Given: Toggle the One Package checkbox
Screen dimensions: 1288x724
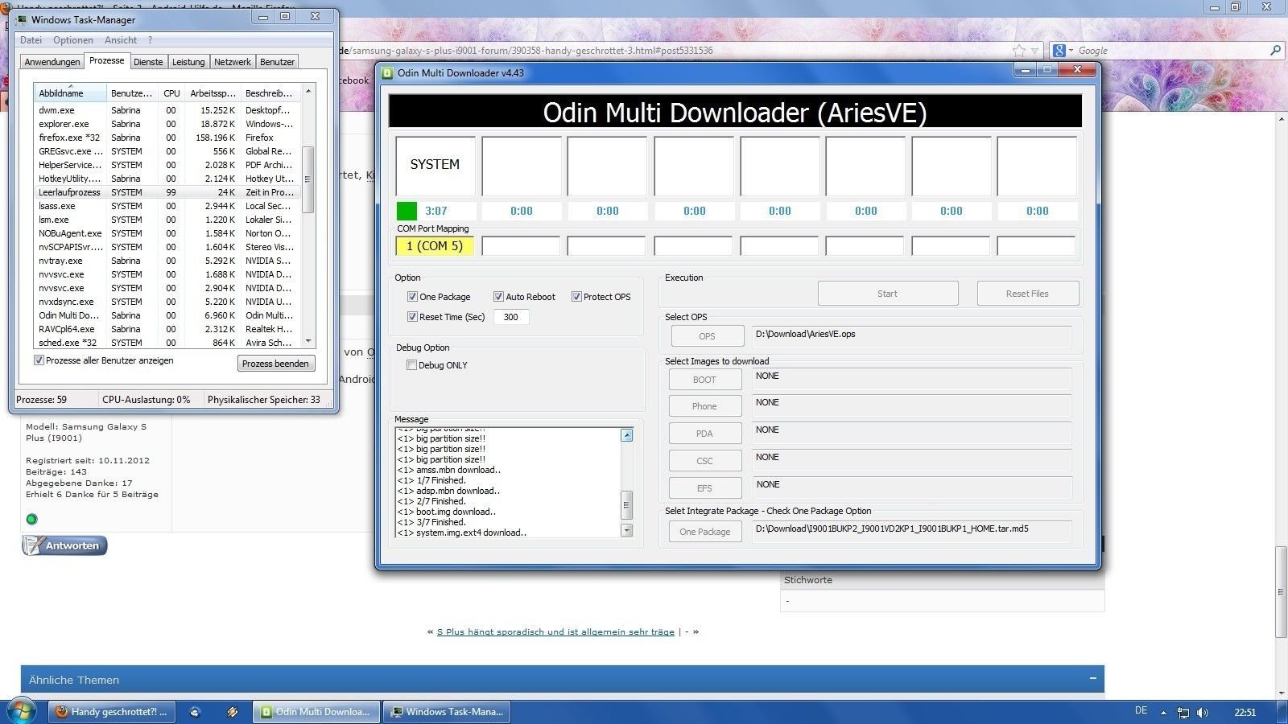Looking at the screenshot, I should 412,297.
